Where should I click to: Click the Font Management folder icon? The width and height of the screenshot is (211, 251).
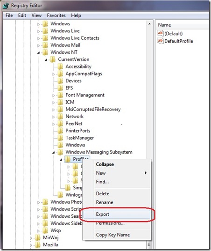coord(60,95)
